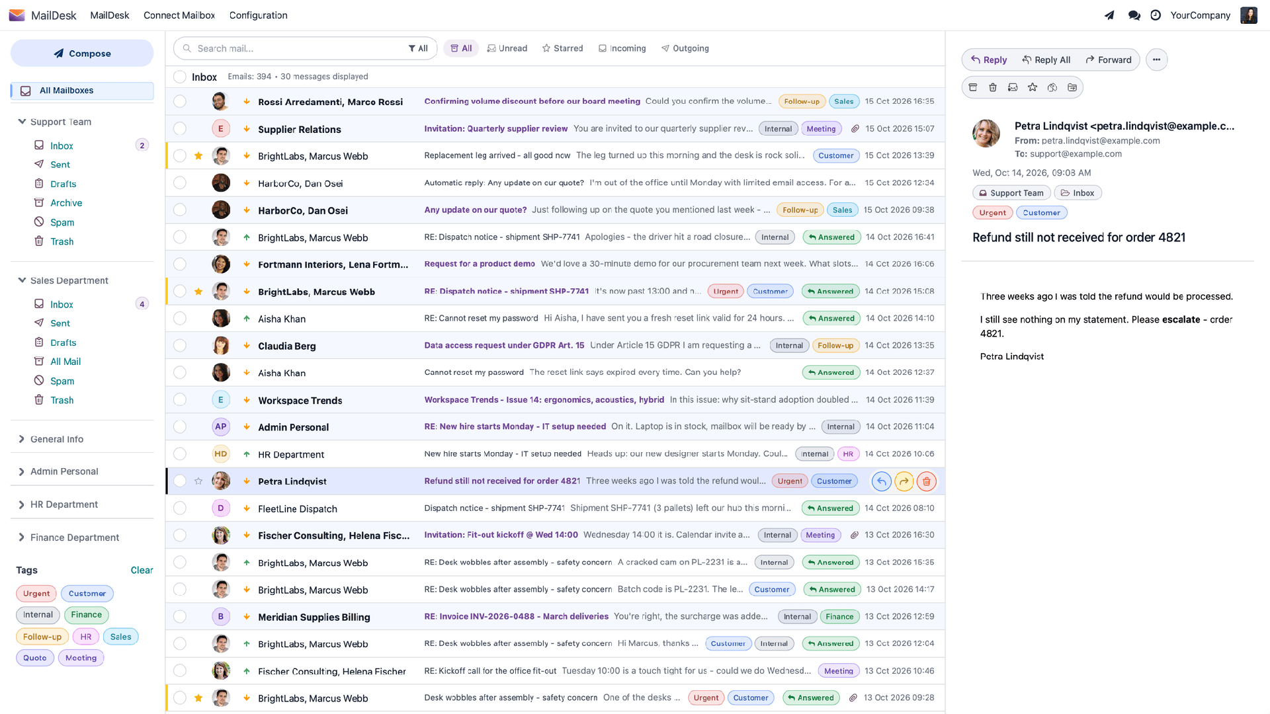Click the user avatar in top right corner
The image size is (1270, 714).
pos(1249,15)
